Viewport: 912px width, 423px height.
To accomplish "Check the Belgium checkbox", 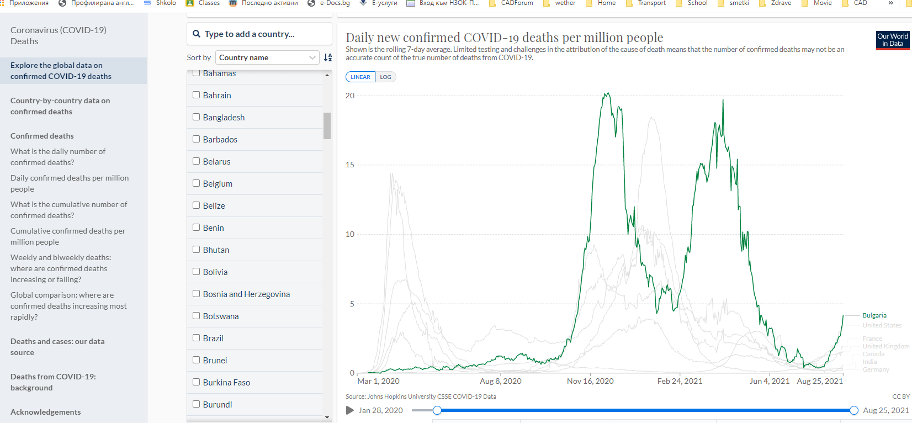I will [x=196, y=183].
